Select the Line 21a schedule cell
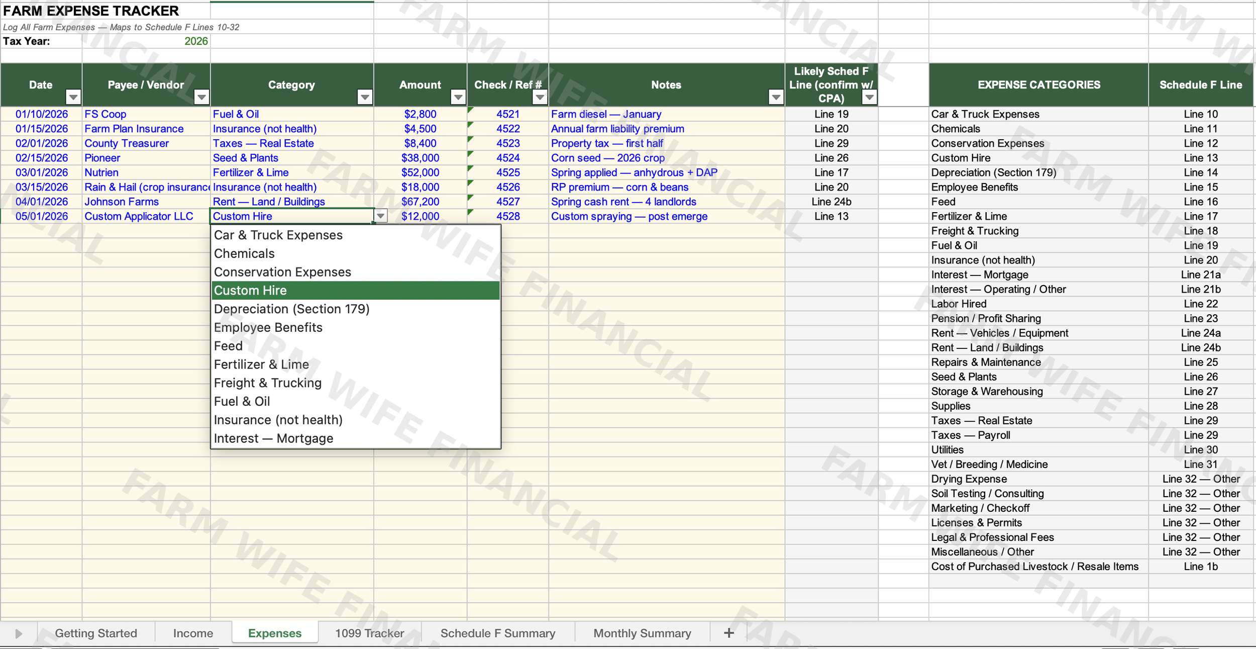This screenshot has height=649, width=1256. point(1201,274)
